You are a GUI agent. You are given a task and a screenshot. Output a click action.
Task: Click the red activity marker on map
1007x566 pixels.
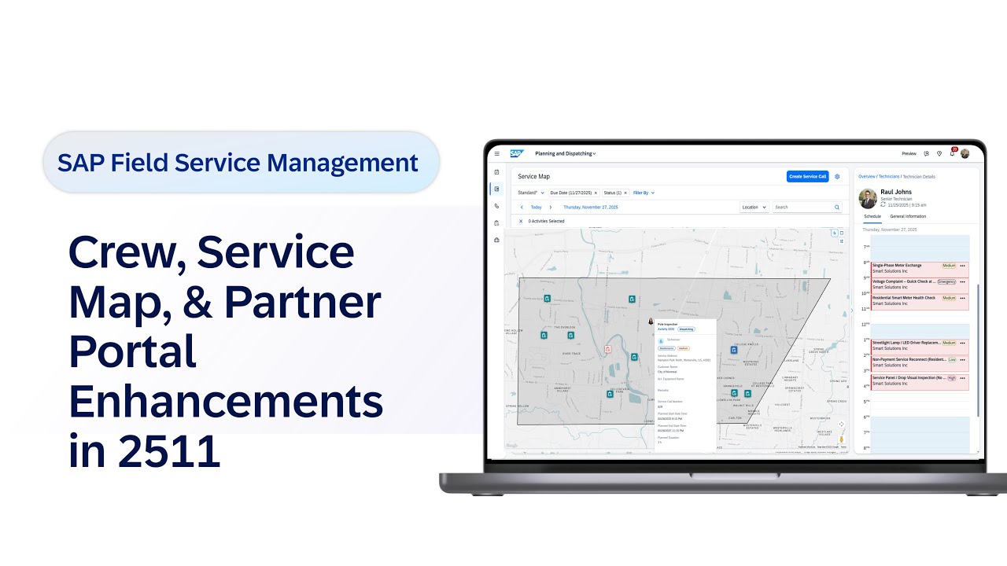click(x=607, y=348)
